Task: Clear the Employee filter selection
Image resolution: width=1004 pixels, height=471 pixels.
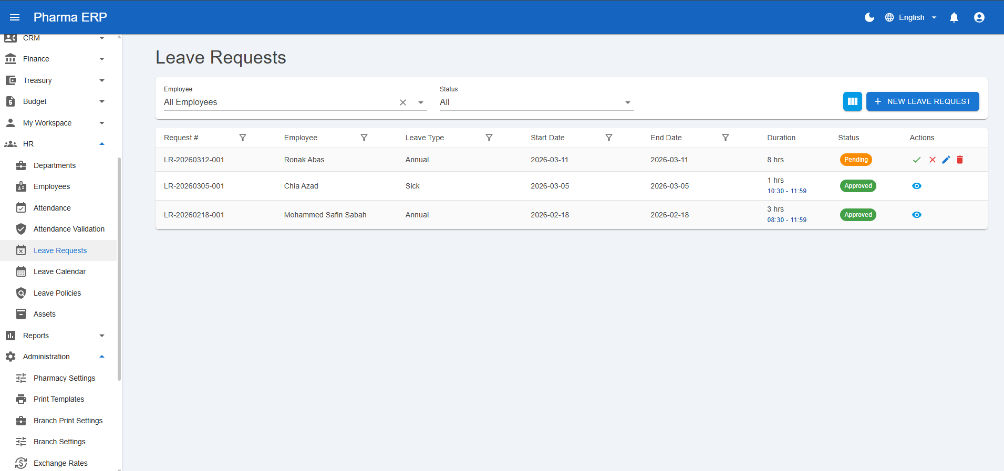Action: [x=403, y=102]
